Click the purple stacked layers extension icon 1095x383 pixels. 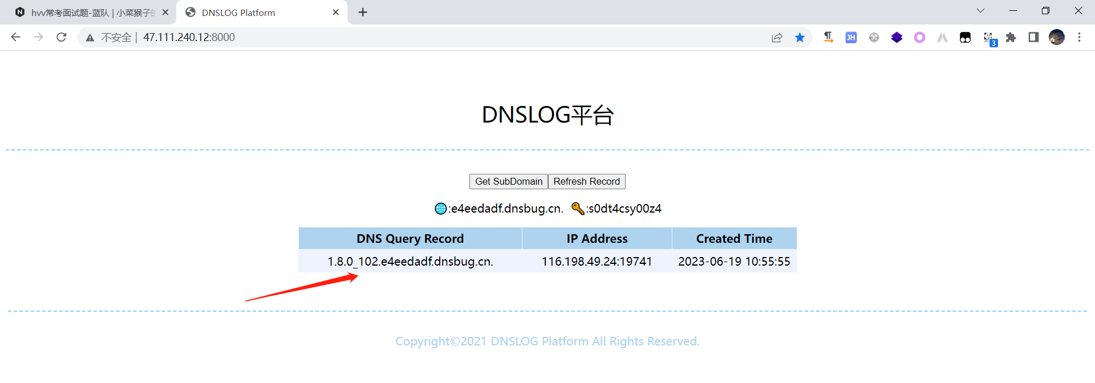coord(897,38)
